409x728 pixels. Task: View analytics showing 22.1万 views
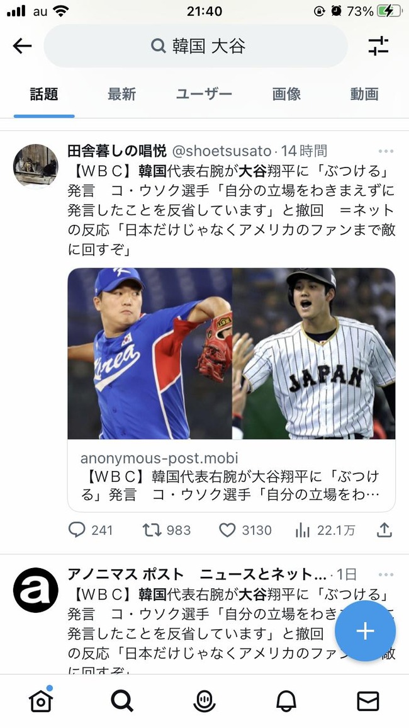tap(303, 530)
